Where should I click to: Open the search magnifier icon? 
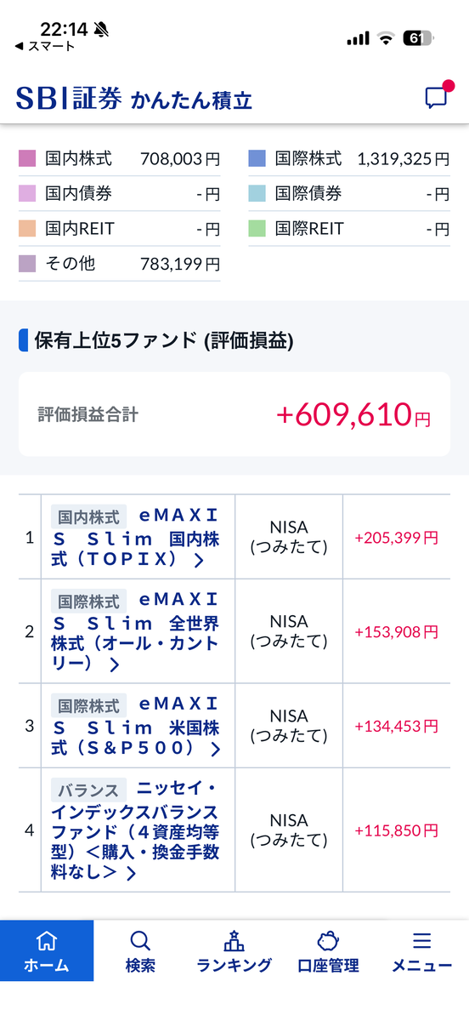pos(140,941)
